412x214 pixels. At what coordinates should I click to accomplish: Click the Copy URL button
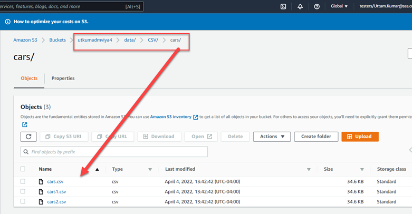coord(113,137)
